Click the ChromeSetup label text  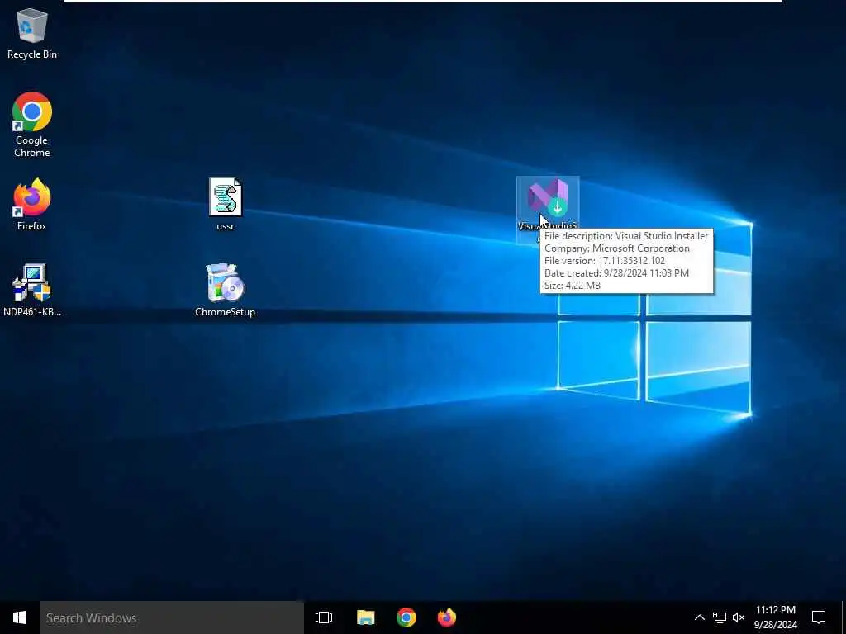point(225,311)
